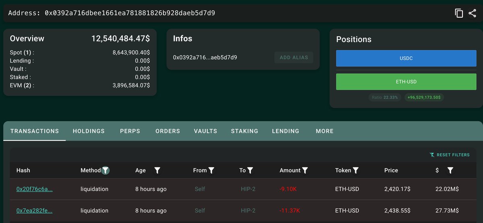Open the $ value column filter
Image resolution: width=483 pixels, height=223 pixels.
click(450, 170)
